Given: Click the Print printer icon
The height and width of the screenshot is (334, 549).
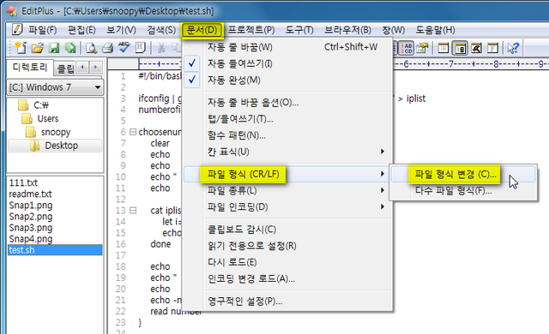Looking at the screenshot, I should pyautogui.click(x=107, y=48).
